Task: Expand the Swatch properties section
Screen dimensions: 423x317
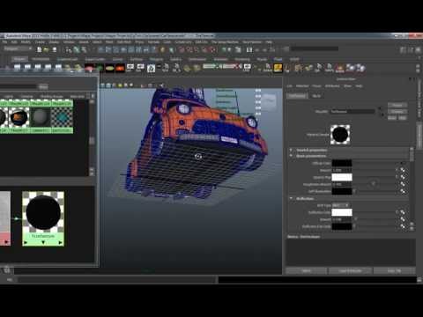Action: [x=291, y=150]
